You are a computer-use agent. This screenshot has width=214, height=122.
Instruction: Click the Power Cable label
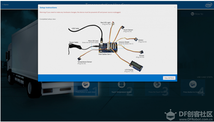point(74,42)
